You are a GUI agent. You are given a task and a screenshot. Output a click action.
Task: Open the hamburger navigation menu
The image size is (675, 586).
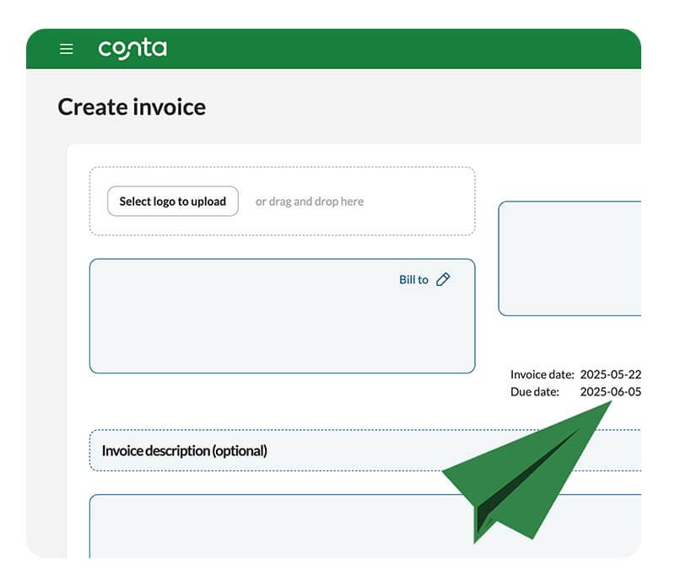[67, 49]
